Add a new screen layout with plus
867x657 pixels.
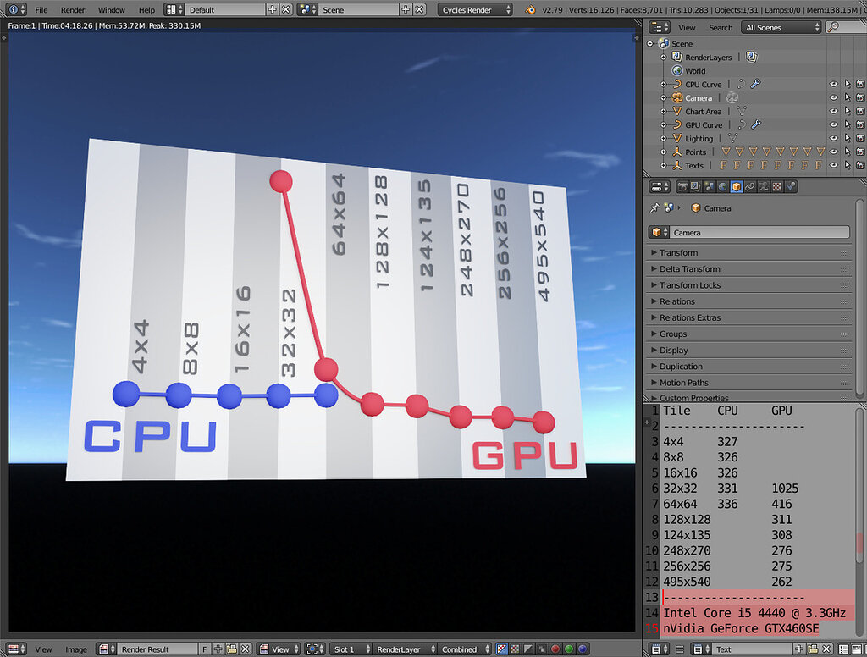click(x=272, y=9)
